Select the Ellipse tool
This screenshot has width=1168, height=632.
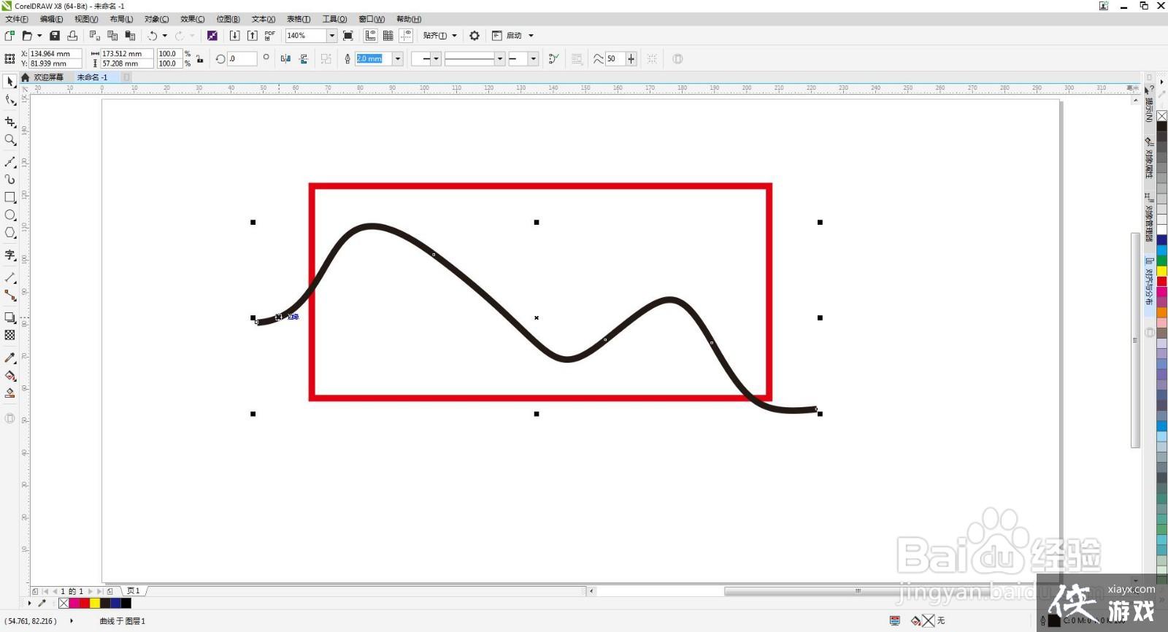pyautogui.click(x=10, y=215)
